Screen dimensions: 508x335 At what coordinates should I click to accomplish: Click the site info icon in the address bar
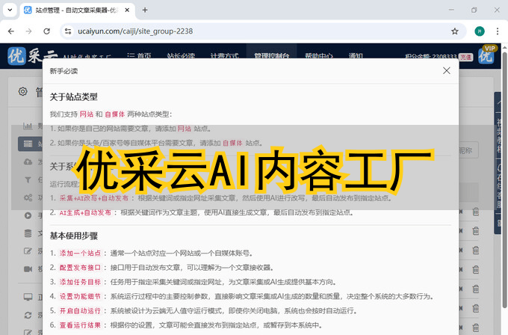click(x=67, y=31)
